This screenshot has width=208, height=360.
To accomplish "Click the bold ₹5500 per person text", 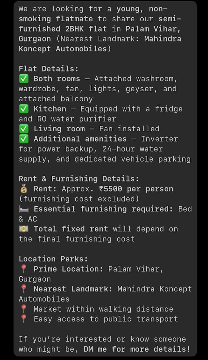I will coord(136,189).
